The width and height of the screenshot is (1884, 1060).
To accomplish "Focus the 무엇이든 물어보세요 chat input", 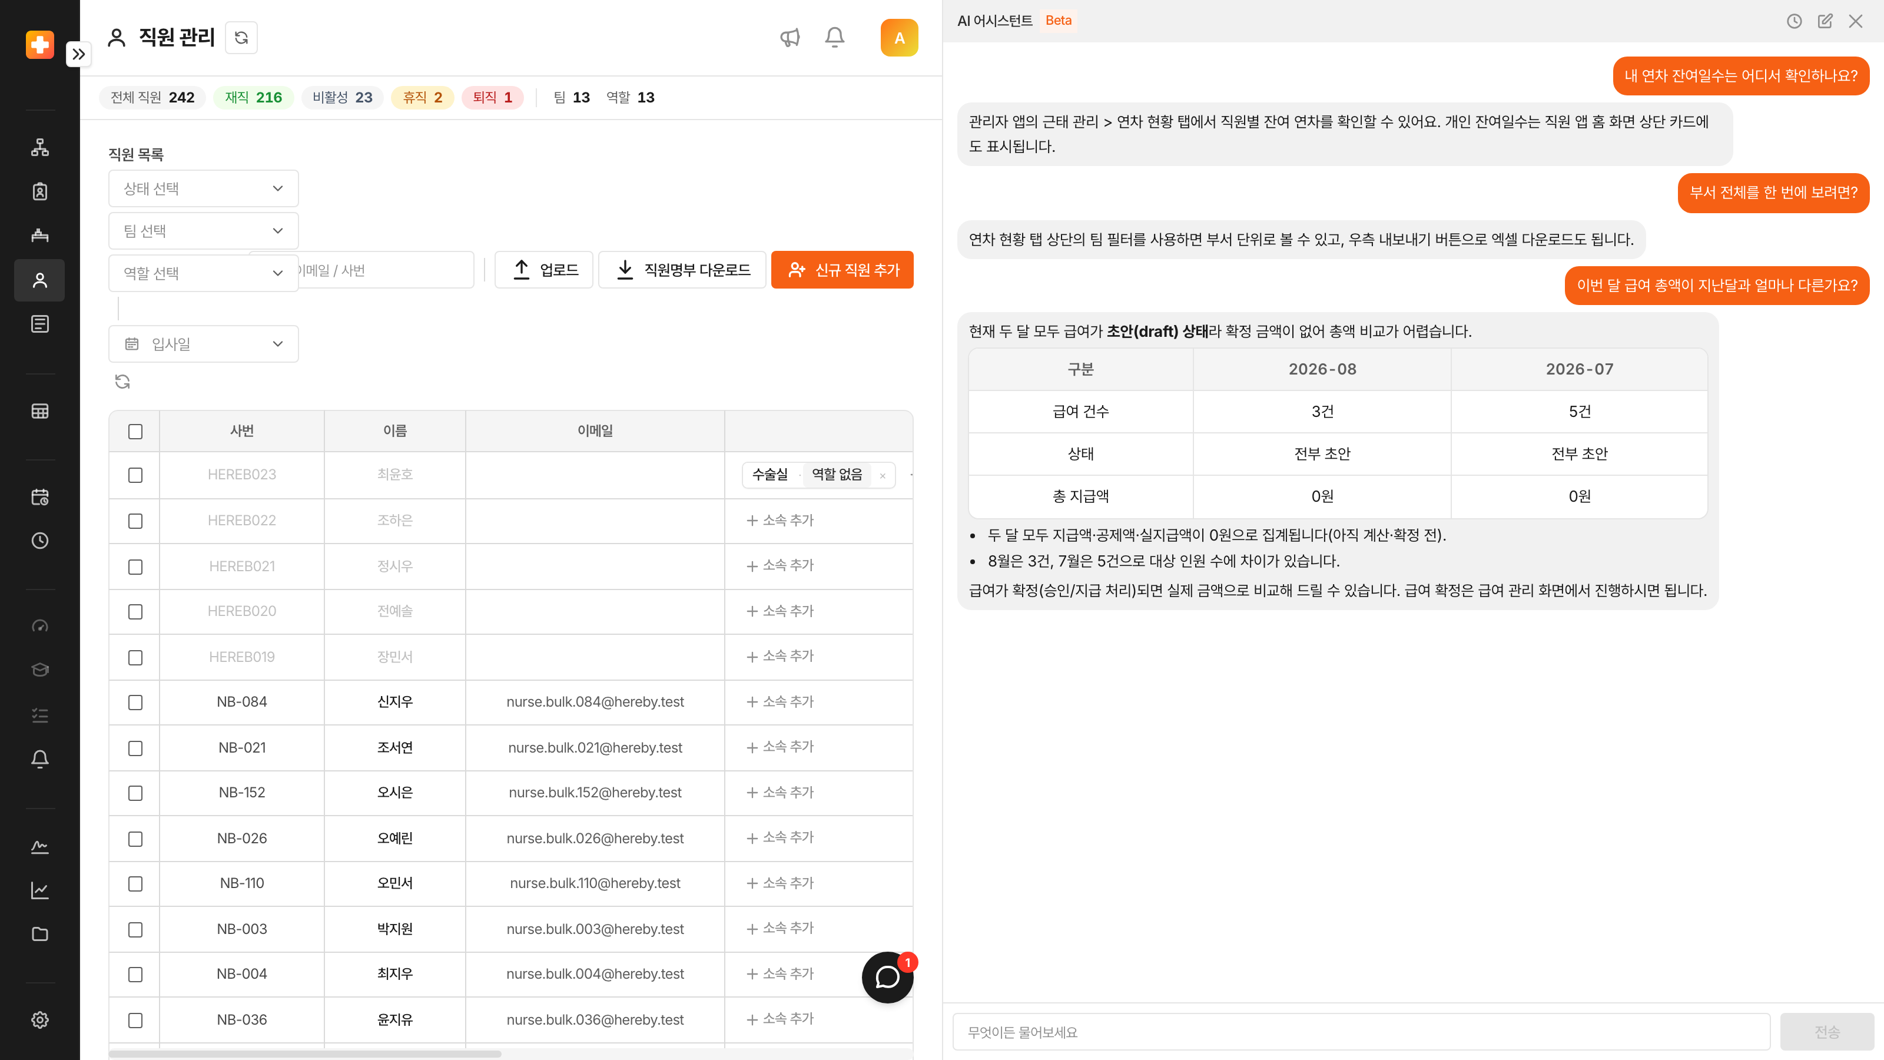I will (x=1361, y=1032).
